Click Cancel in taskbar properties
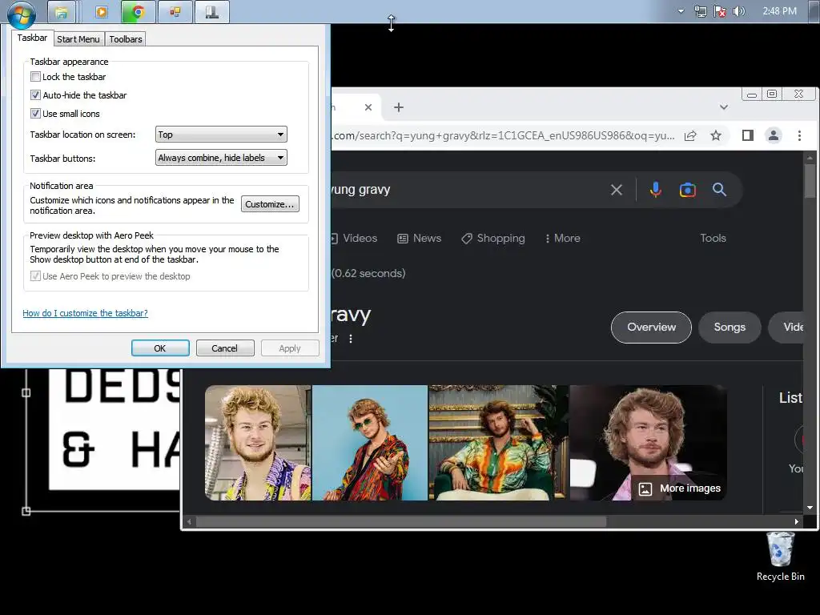The image size is (820, 615). [x=225, y=348]
